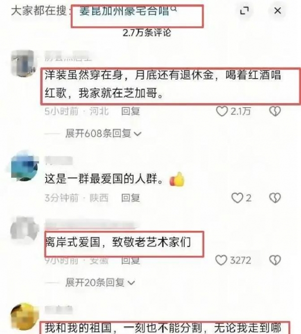Like the 洋装虽然穿在身 comment
This screenshot has width=301, height=334.
point(222,111)
